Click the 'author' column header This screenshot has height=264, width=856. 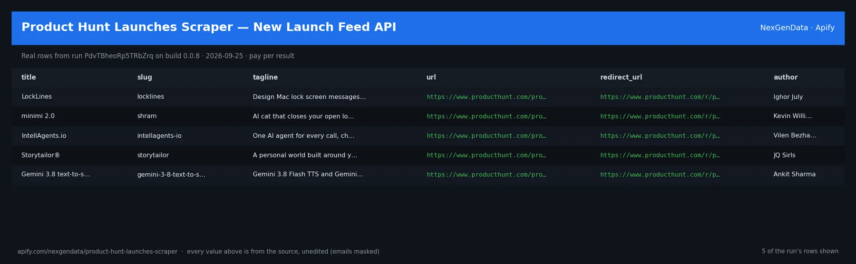point(786,77)
